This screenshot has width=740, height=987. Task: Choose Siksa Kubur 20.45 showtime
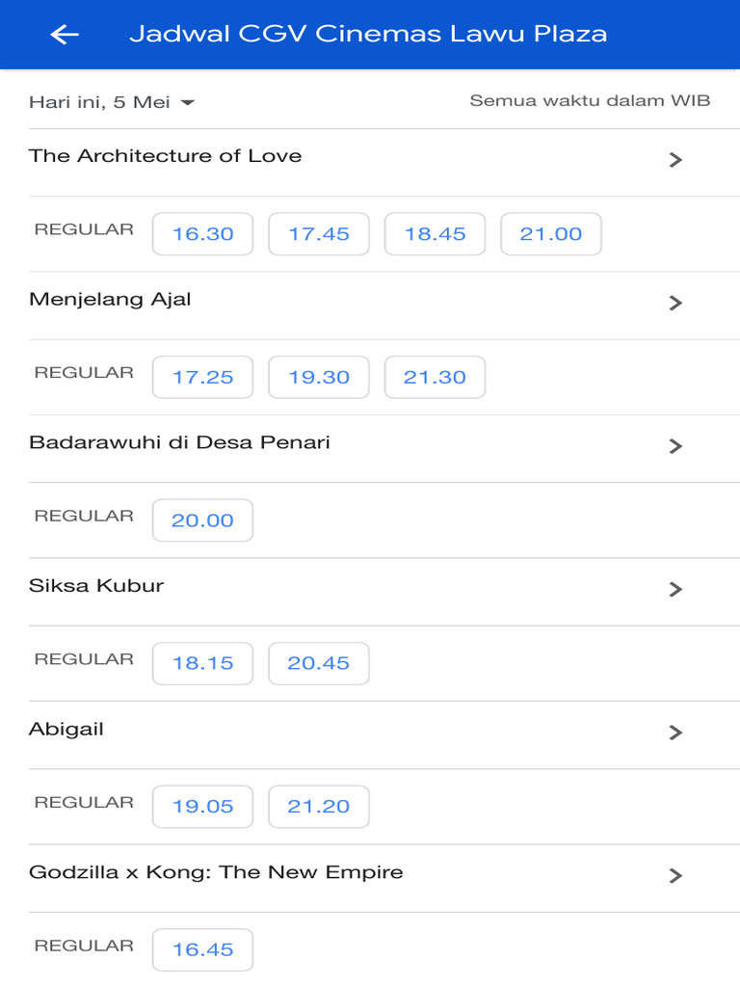point(319,663)
